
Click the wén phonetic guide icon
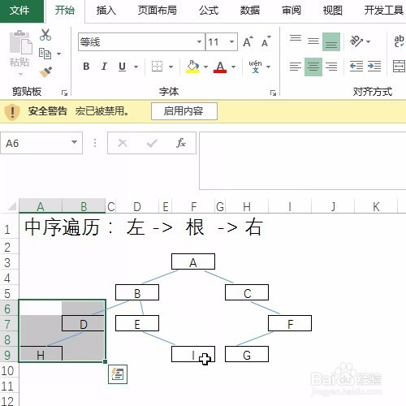click(x=255, y=67)
